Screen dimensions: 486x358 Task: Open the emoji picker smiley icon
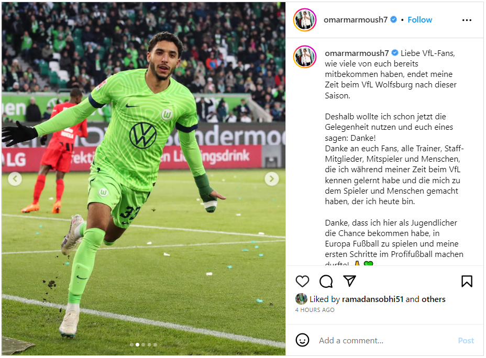pyautogui.click(x=302, y=340)
